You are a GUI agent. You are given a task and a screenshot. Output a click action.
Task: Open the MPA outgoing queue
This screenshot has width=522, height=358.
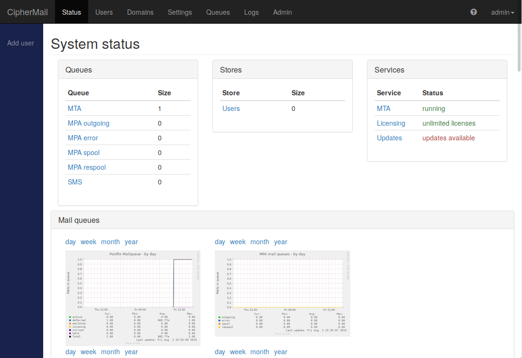89,123
